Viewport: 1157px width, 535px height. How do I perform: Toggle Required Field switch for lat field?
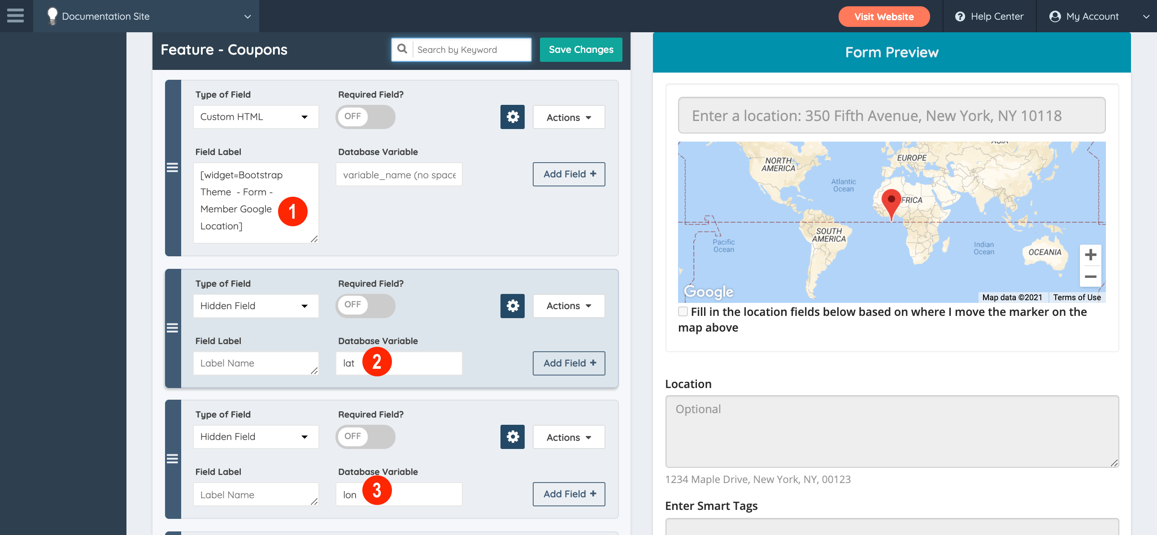click(x=365, y=306)
